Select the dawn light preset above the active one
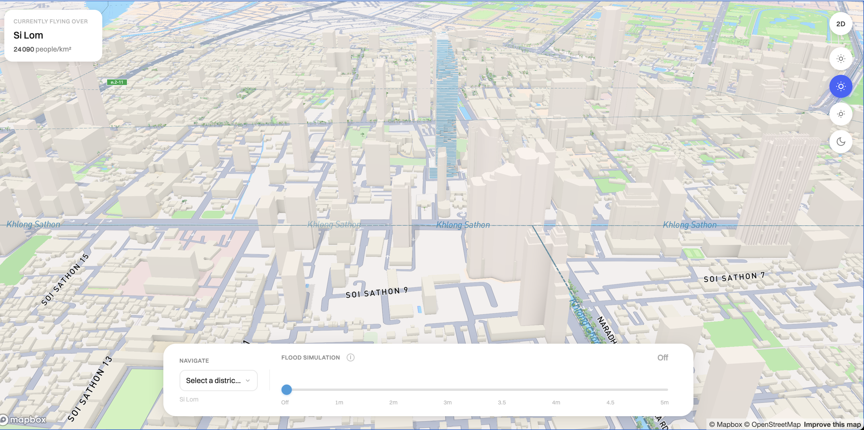Image resolution: width=864 pixels, height=430 pixels. click(x=841, y=59)
